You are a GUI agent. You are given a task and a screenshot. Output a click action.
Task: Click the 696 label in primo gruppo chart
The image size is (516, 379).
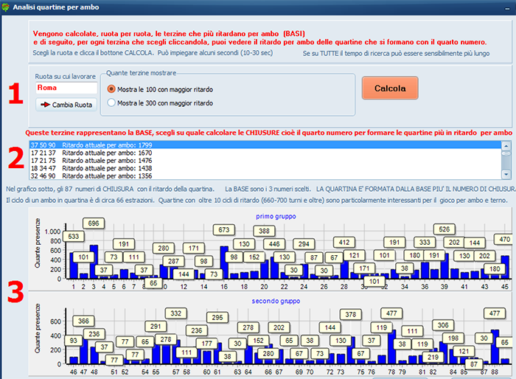pos(94,223)
